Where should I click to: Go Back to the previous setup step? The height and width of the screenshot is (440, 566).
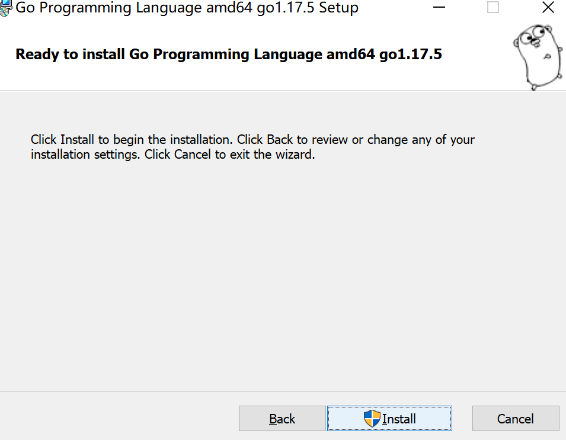(x=282, y=419)
